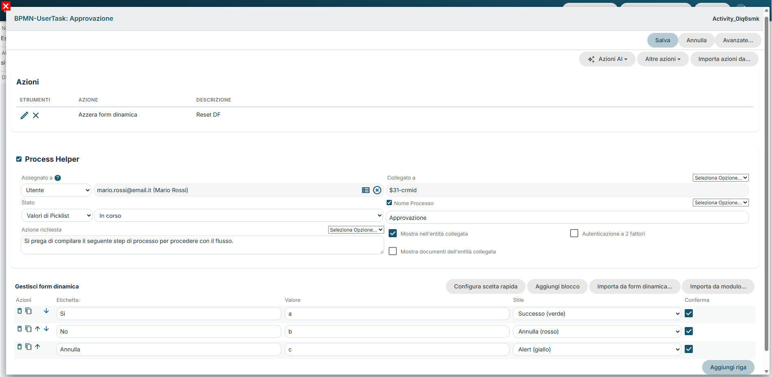Delete the Azzera form dinamica action
The width and height of the screenshot is (772, 377).
[36, 115]
